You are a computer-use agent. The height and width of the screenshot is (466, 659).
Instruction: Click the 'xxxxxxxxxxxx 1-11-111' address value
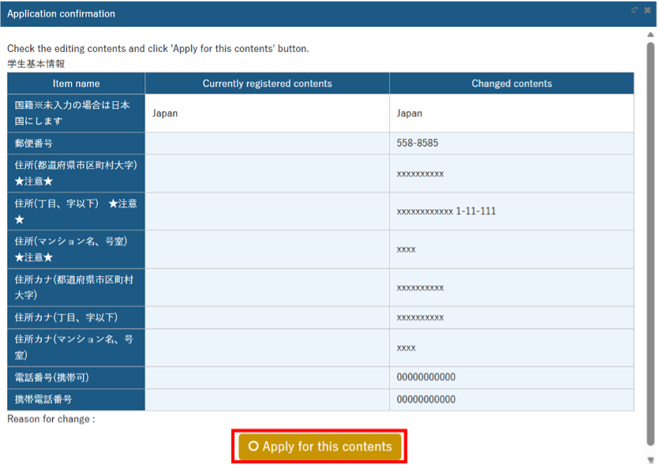point(446,211)
